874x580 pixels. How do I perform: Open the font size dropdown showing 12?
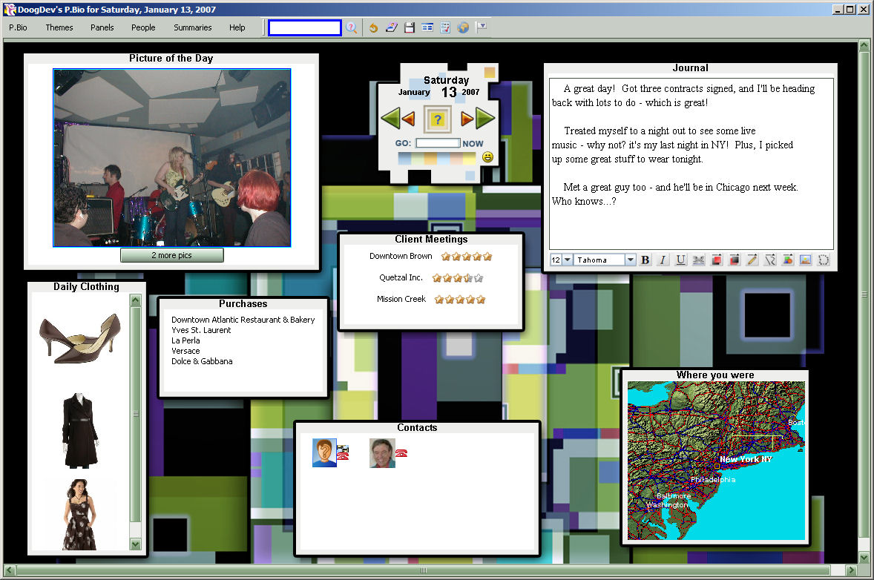pyautogui.click(x=568, y=260)
